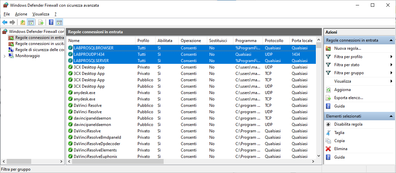Click the Monitoraggio tree icon
Screen dimensions: 396x173
11,56
